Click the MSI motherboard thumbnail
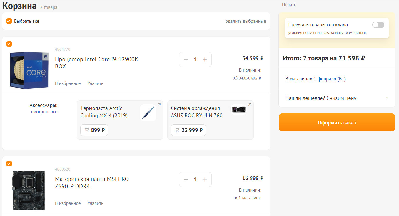The width and height of the screenshot is (399, 216). pyautogui.click(x=29, y=190)
